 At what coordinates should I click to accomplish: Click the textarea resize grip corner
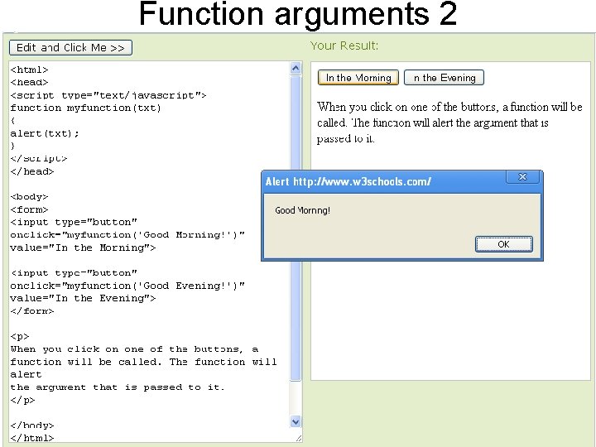pyautogui.click(x=299, y=439)
